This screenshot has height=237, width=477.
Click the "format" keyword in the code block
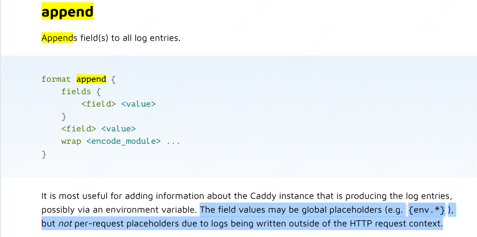pyautogui.click(x=56, y=79)
